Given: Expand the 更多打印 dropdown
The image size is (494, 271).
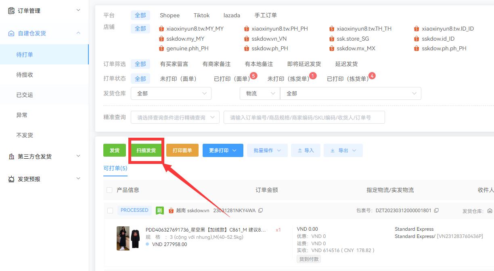Looking at the screenshot, I should [x=223, y=150].
